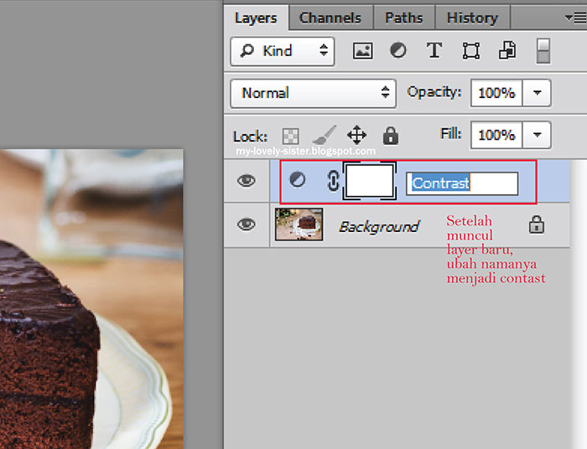The width and height of the screenshot is (587, 449).
Task: Click the Contrast layer adjustment icon
Action: pos(298,179)
